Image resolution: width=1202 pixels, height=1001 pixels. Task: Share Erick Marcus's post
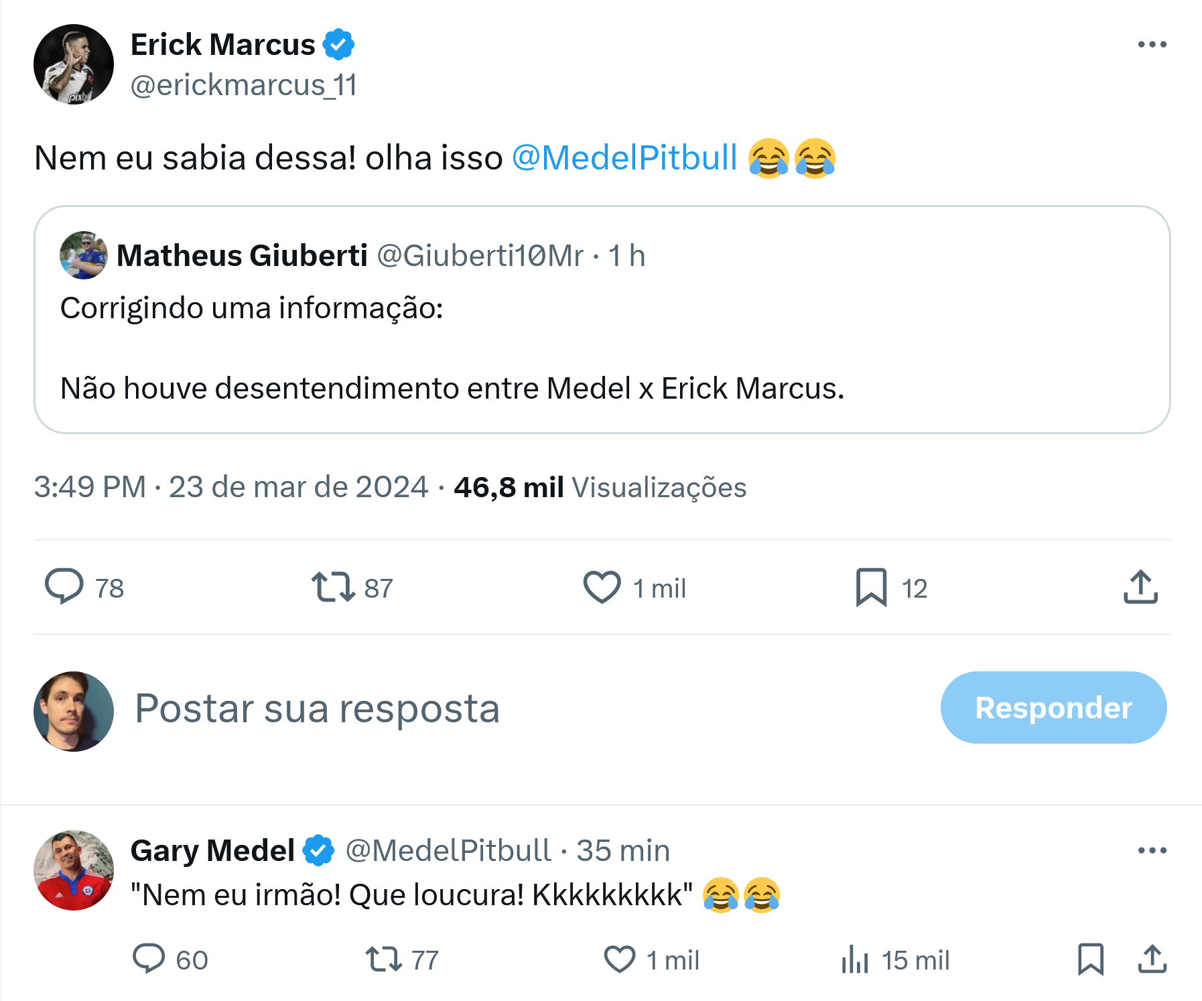coord(1140,587)
